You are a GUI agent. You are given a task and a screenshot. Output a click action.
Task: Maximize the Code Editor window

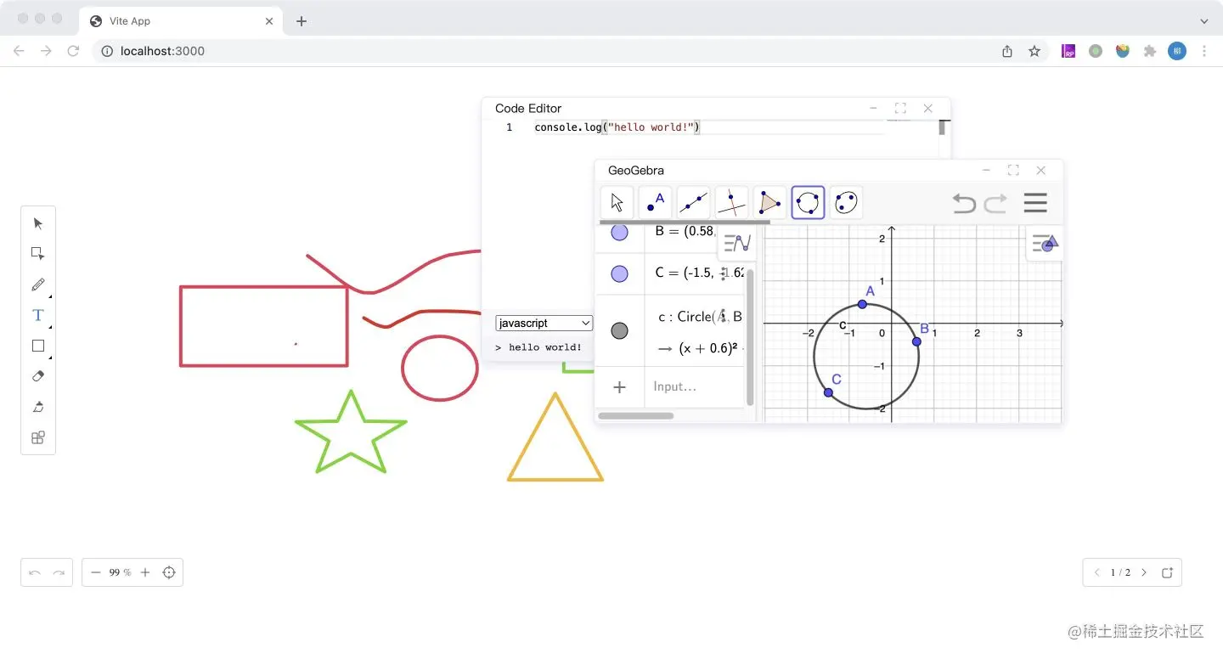(900, 108)
